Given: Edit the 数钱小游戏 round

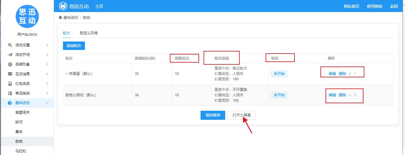Looking at the screenshot, I should [332, 95].
